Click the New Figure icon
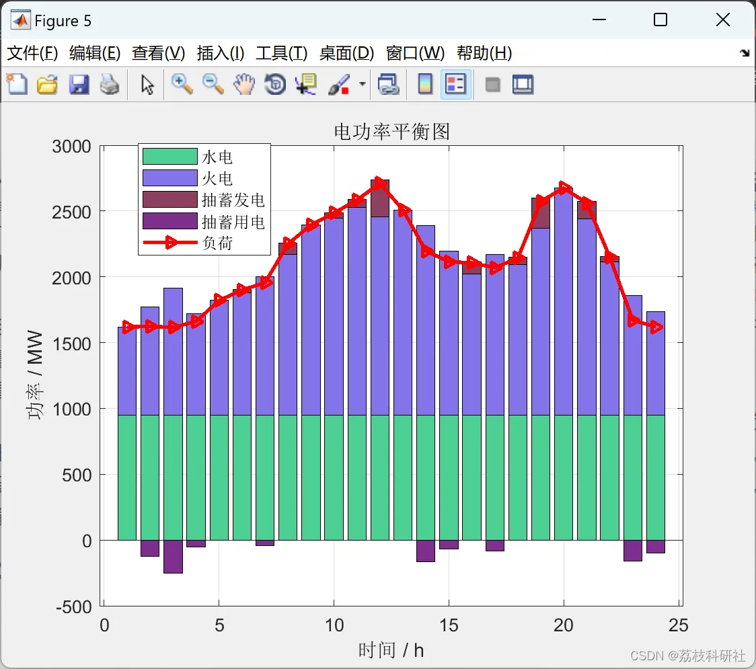This screenshot has width=756, height=669. (x=17, y=84)
